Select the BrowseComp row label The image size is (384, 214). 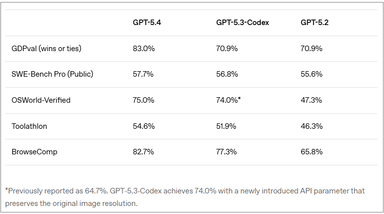pos(34,152)
